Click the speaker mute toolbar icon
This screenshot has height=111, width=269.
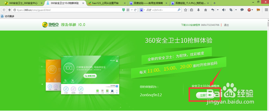pos(224,10)
